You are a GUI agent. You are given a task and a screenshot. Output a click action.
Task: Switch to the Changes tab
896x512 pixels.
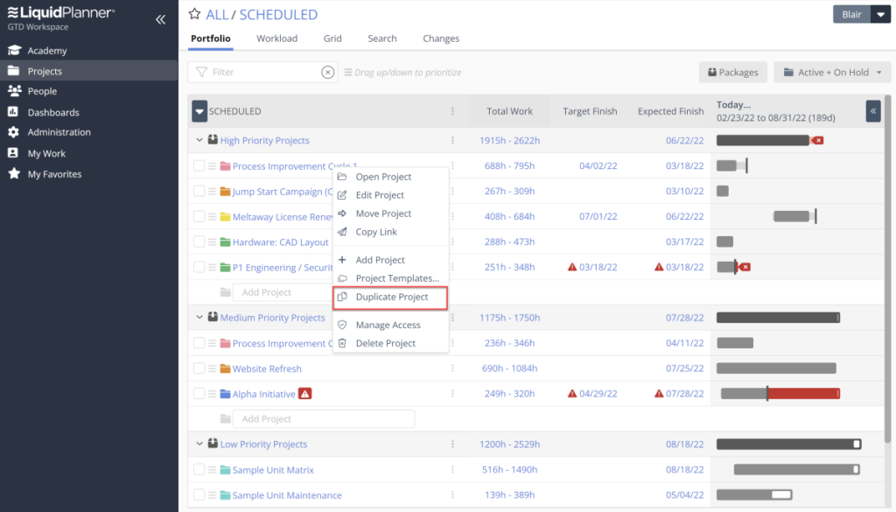441,39
